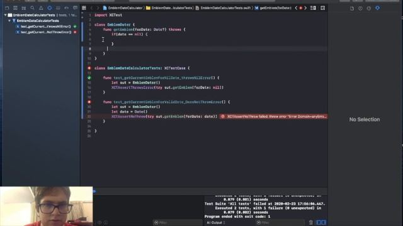This screenshot has width=403, height=226.
Task: Select the Test navigator diamond icon
Action: coord(50,8)
